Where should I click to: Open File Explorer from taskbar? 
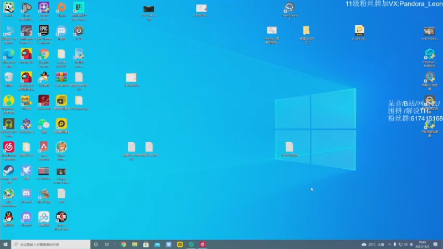pos(135,245)
